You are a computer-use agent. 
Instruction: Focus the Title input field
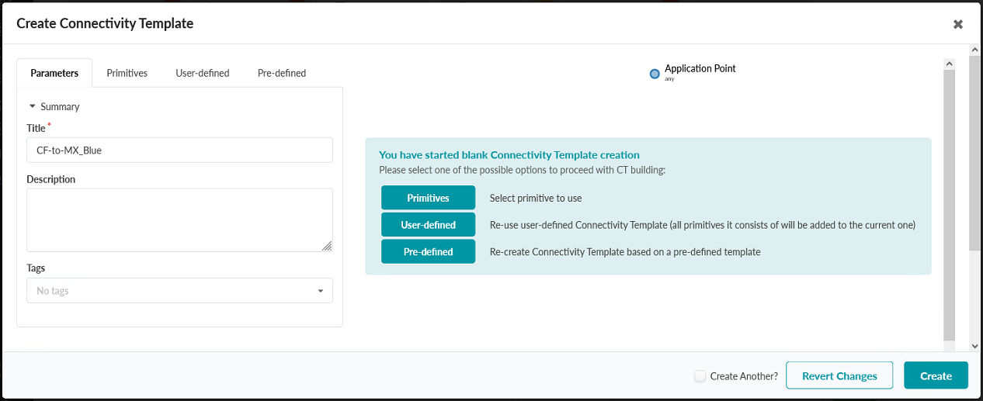[x=179, y=150]
